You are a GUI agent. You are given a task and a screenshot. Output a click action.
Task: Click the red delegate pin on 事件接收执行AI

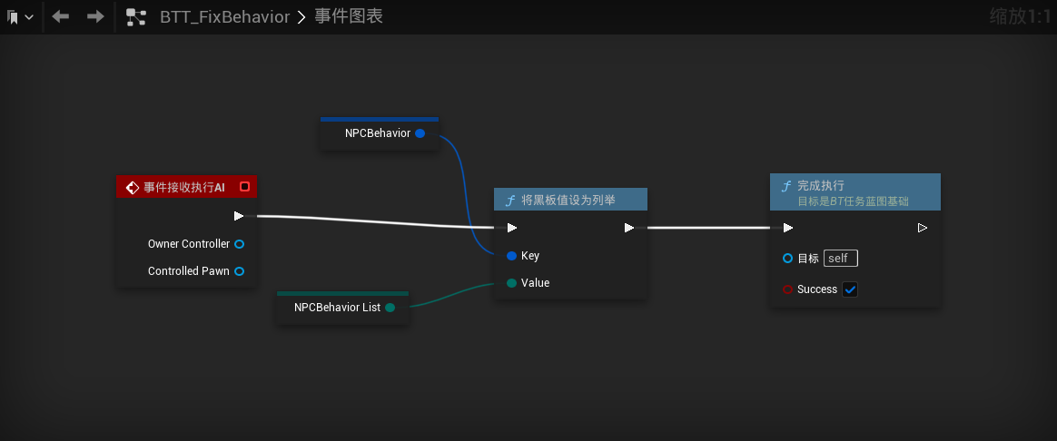point(244,187)
